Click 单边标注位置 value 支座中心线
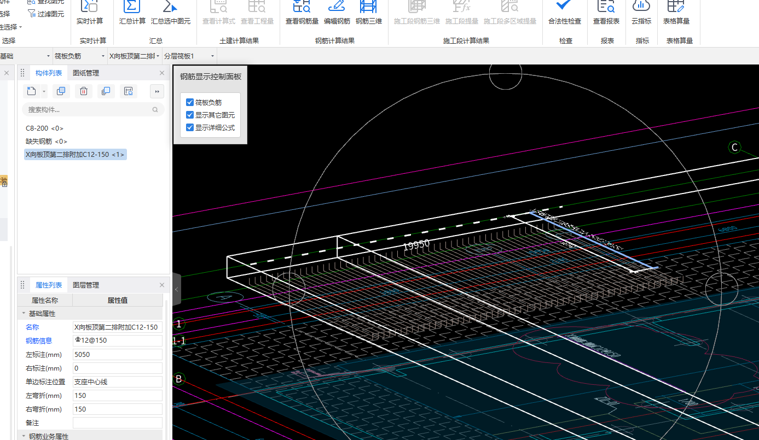759x440 pixels. 118,382
